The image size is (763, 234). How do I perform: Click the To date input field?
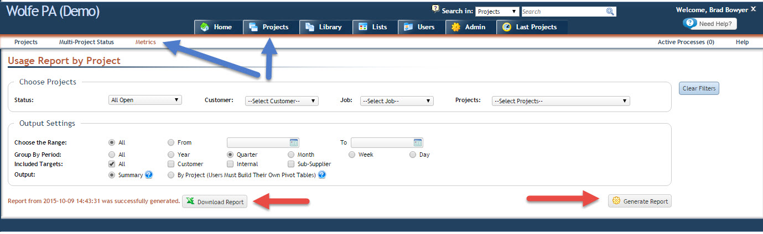point(382,142)
